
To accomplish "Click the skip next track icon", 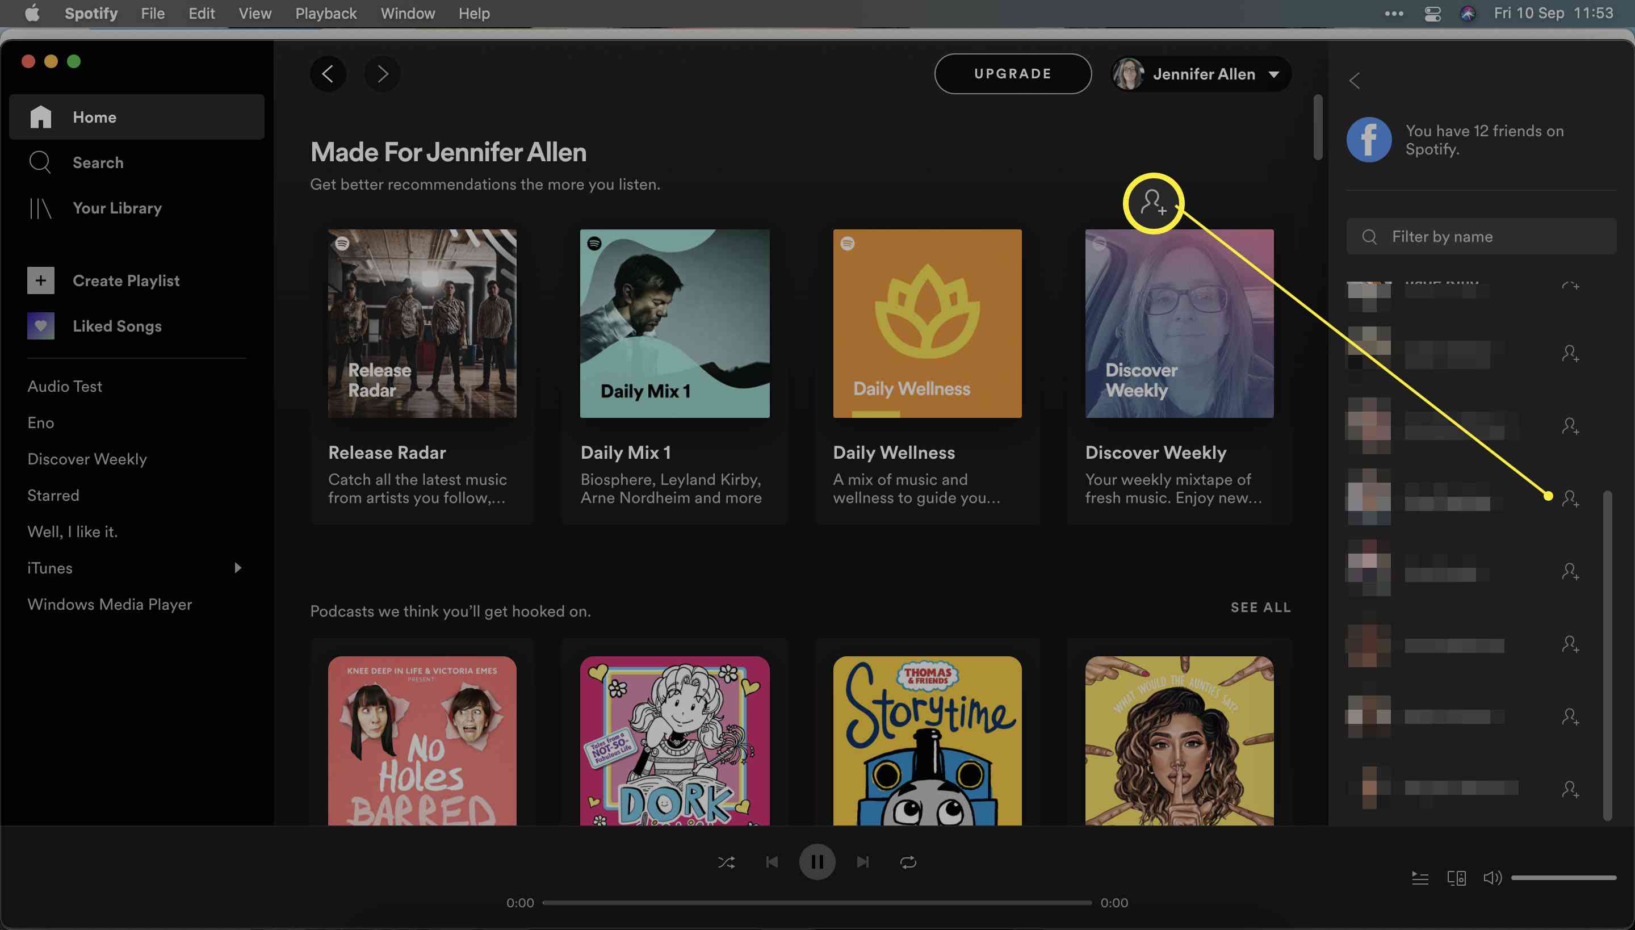I will [862, 861].
